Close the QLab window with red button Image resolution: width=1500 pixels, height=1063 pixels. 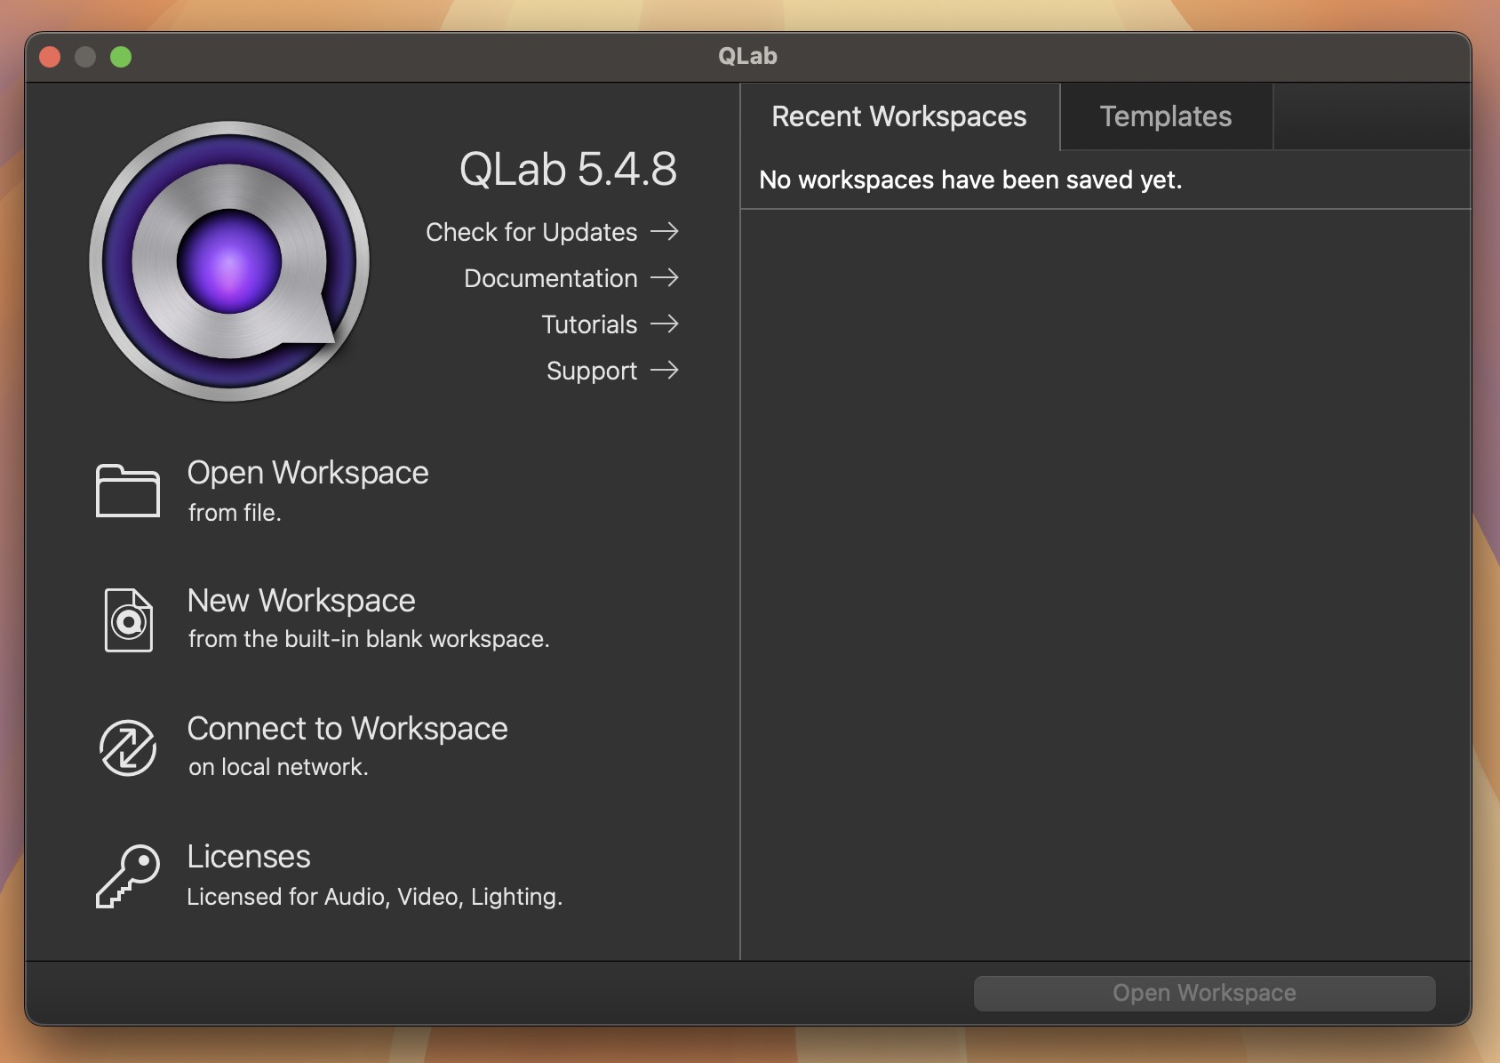[x=51, y=57]
